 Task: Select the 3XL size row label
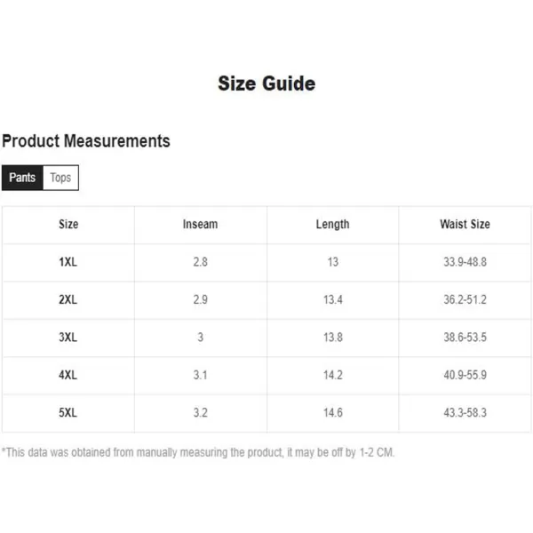[x=68, y=338]
